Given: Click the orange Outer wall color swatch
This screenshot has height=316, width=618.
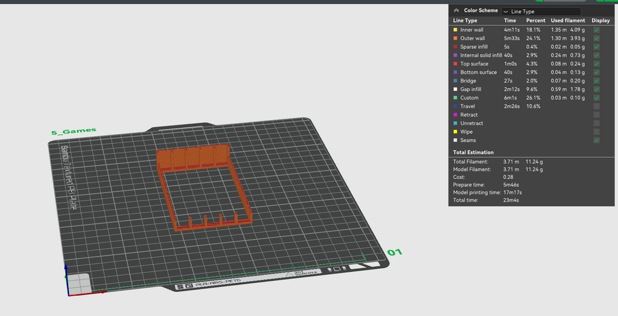Looking at the screenshot, I should tap(455, 38).
